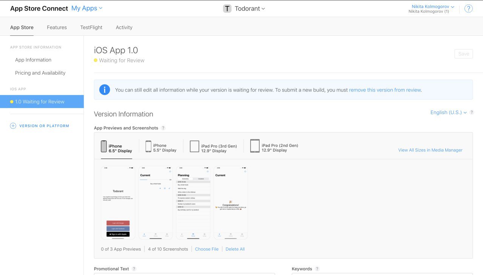This screenshot has width=483, height=275.
Task: Click Delete All link
Action: [235, 249]
